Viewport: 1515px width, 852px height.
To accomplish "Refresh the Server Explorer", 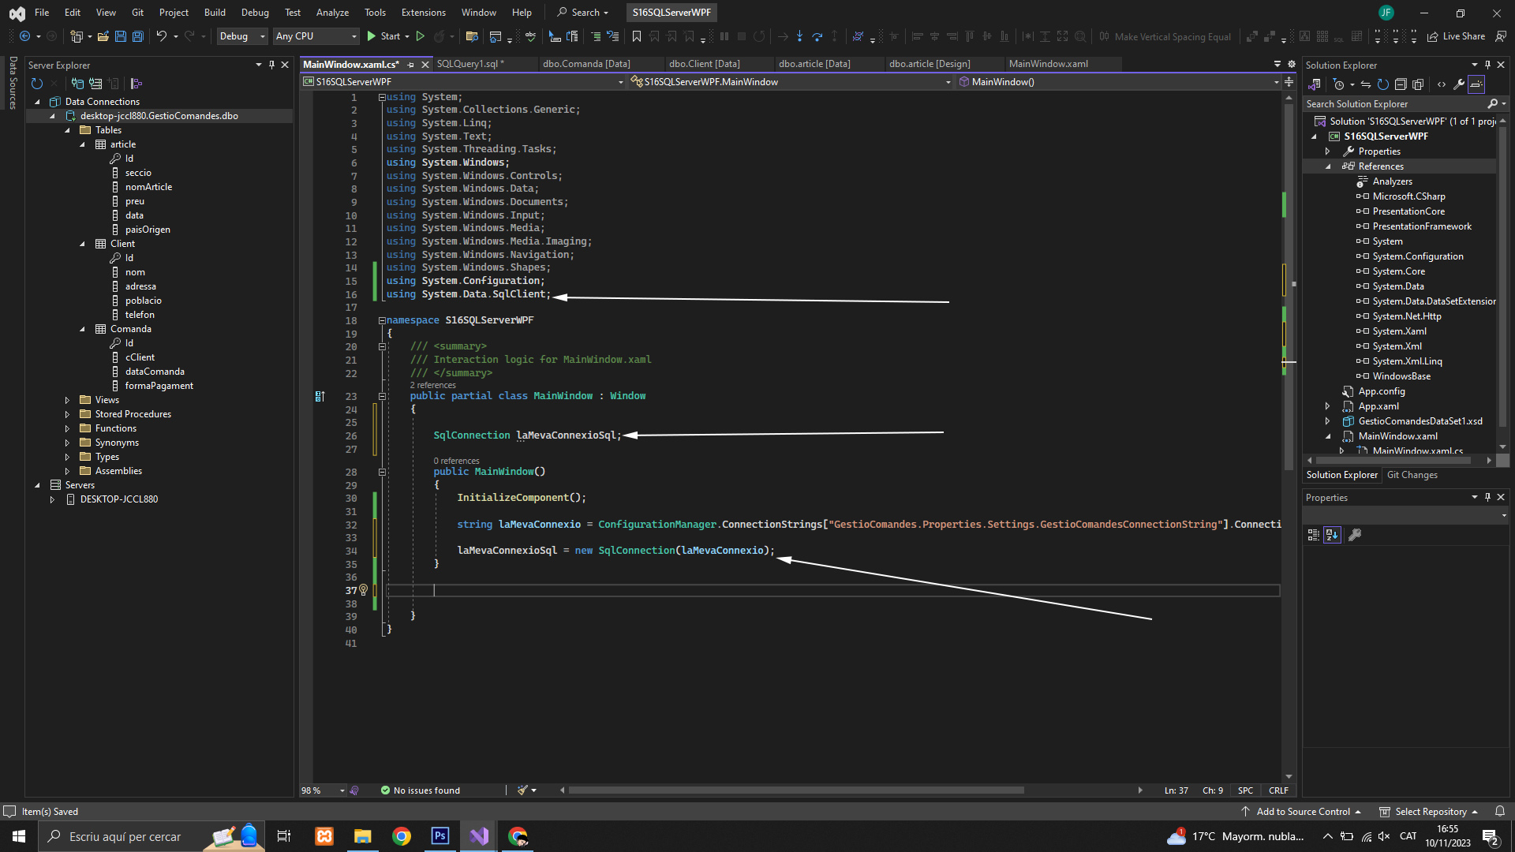I will (36, 84).
